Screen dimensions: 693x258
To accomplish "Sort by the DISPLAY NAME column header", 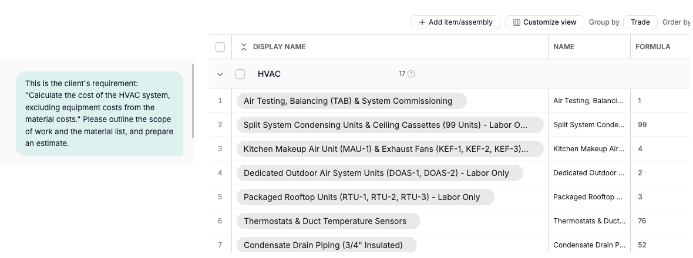I will (x=280, y=47).
